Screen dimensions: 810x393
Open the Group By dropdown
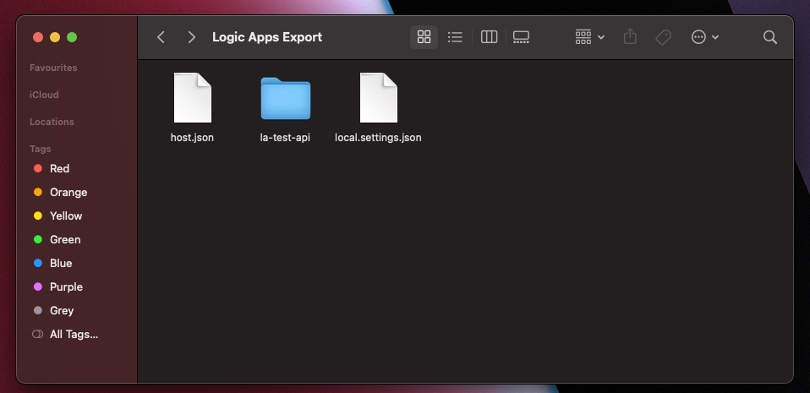590,37
